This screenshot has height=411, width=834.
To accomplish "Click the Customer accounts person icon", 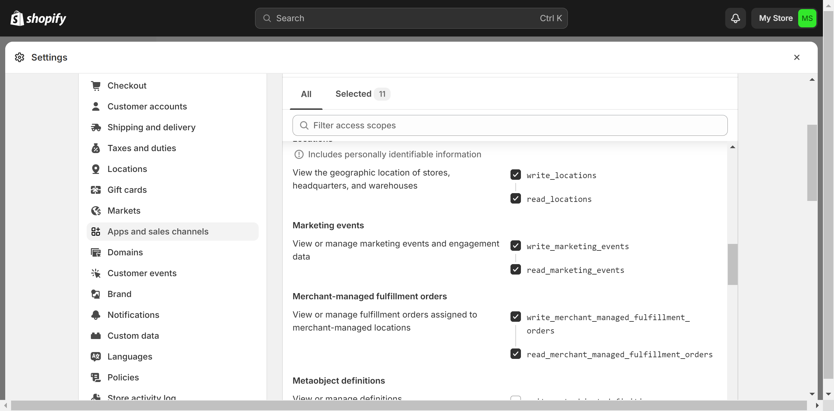I will pyautogui.click(x=96, y=106).
